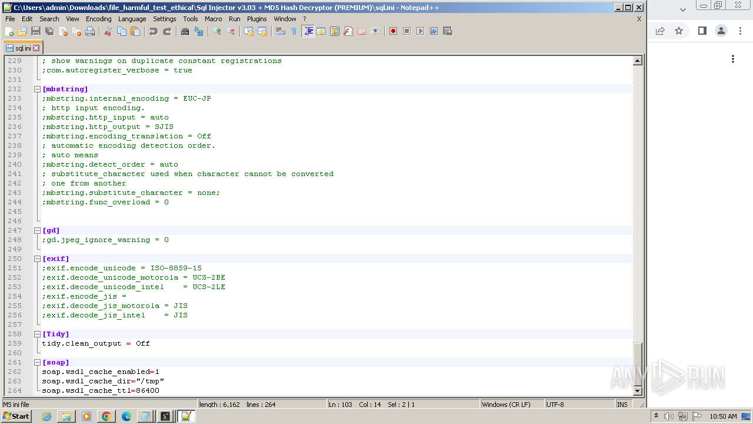Open Function List toolbar icon
The width and height of the screenshot is (753, 424).
click(x=348, y=31)
